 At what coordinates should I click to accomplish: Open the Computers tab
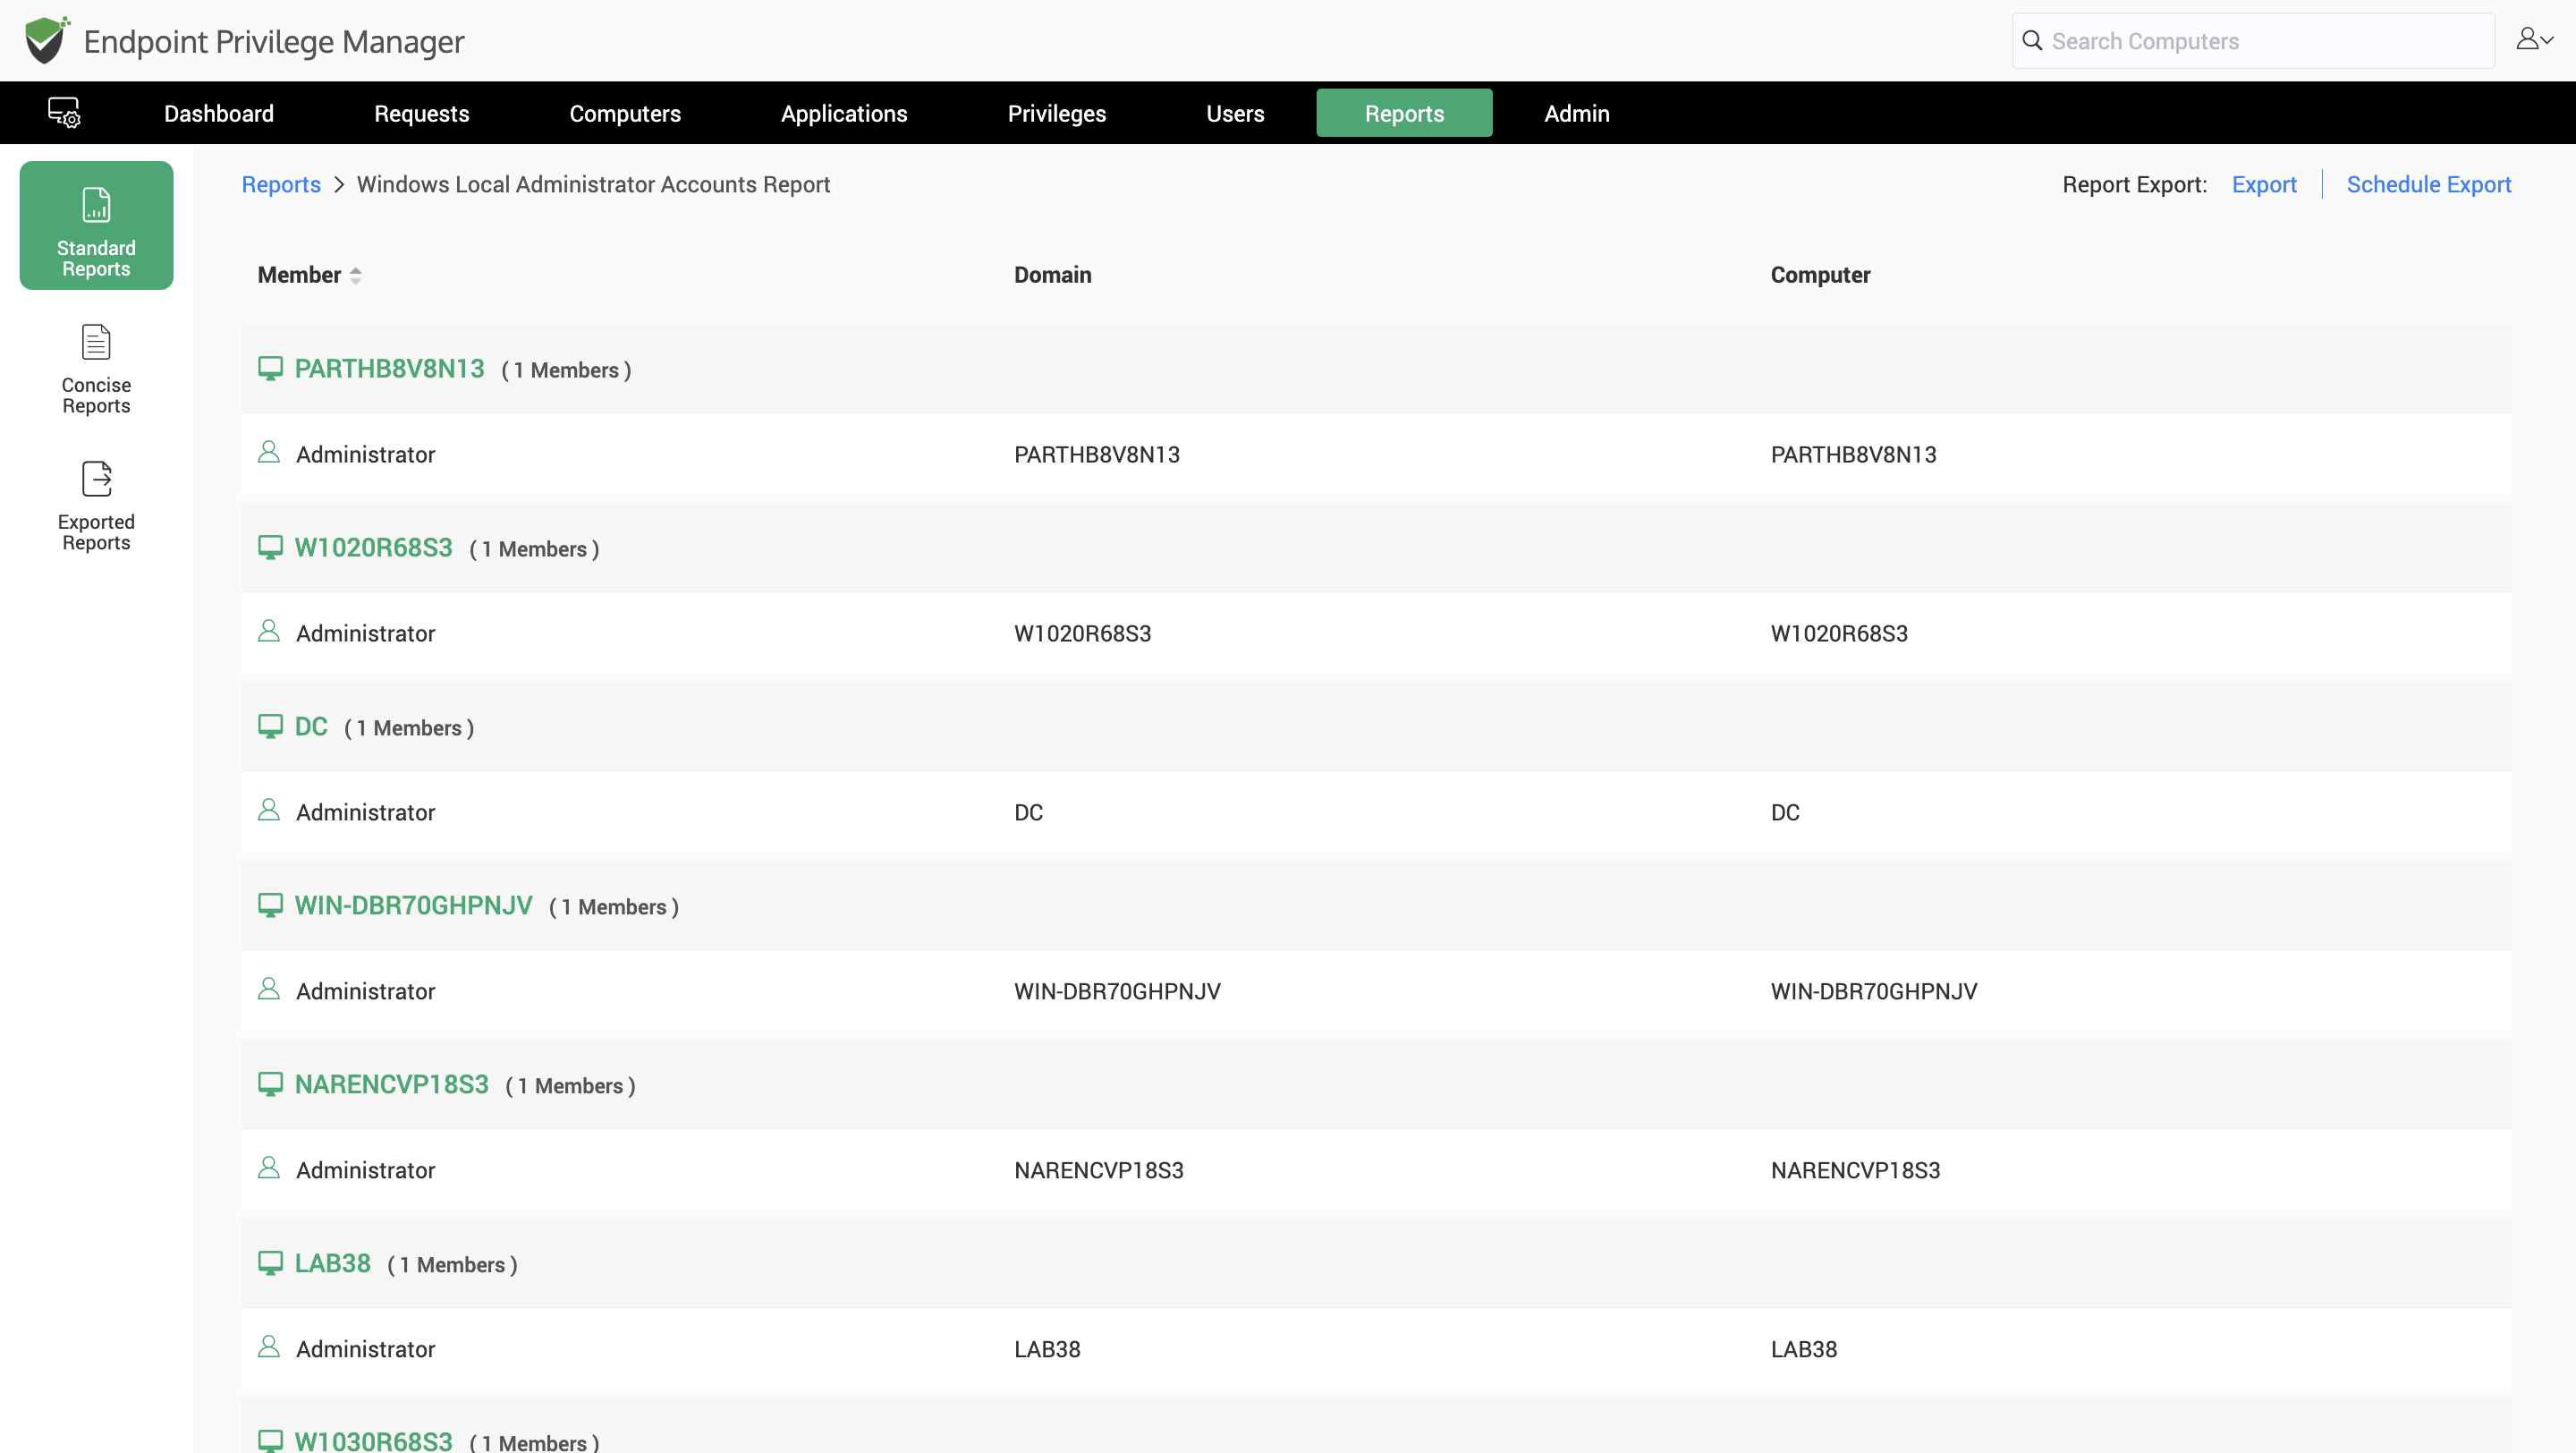pyautogui.click(x=625, y=113)
